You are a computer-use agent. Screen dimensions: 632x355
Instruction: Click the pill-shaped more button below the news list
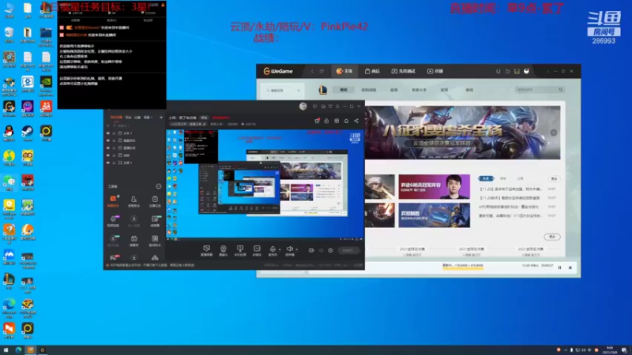pyautogui.click(x=551, y=237)
